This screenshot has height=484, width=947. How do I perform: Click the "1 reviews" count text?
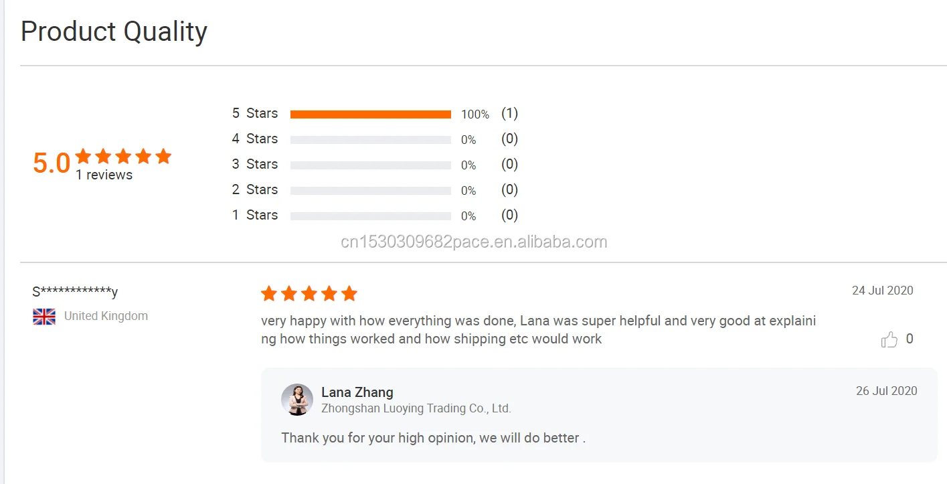tap(104, 175)
